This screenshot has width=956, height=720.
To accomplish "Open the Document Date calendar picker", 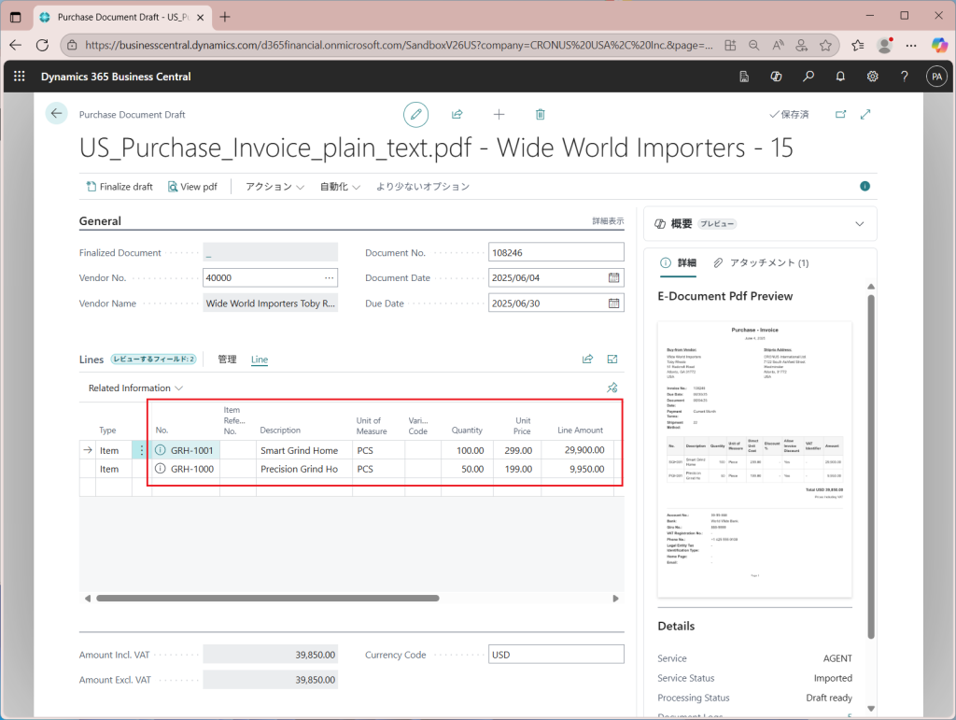I will point(614,278).
